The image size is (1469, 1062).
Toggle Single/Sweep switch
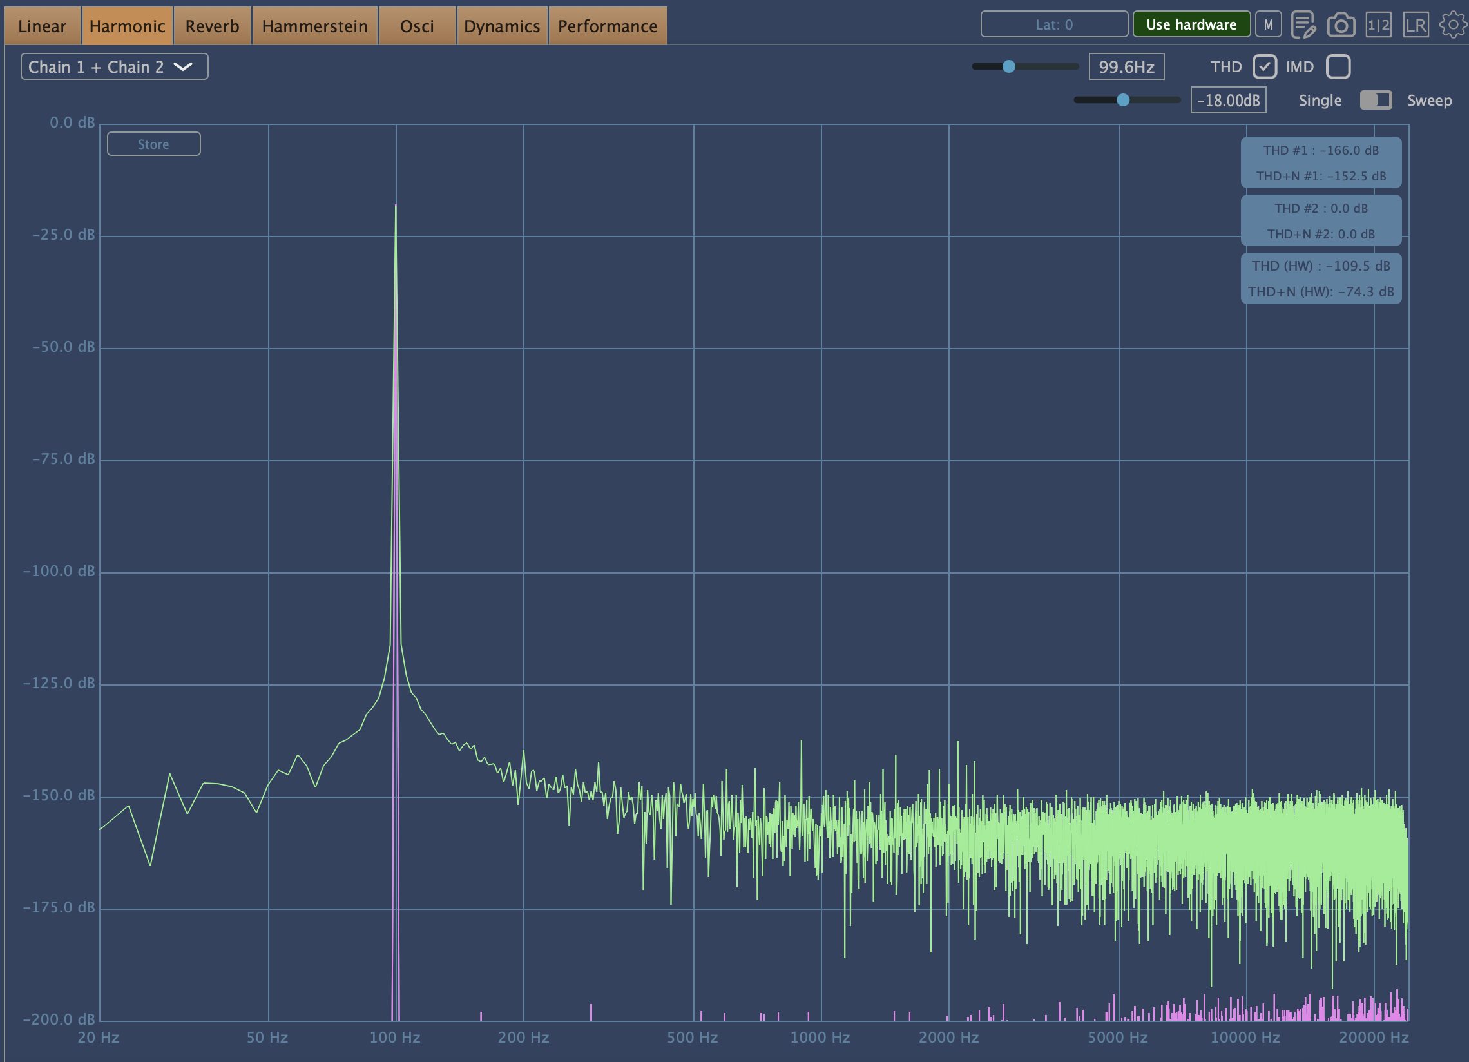[1376, 101]
